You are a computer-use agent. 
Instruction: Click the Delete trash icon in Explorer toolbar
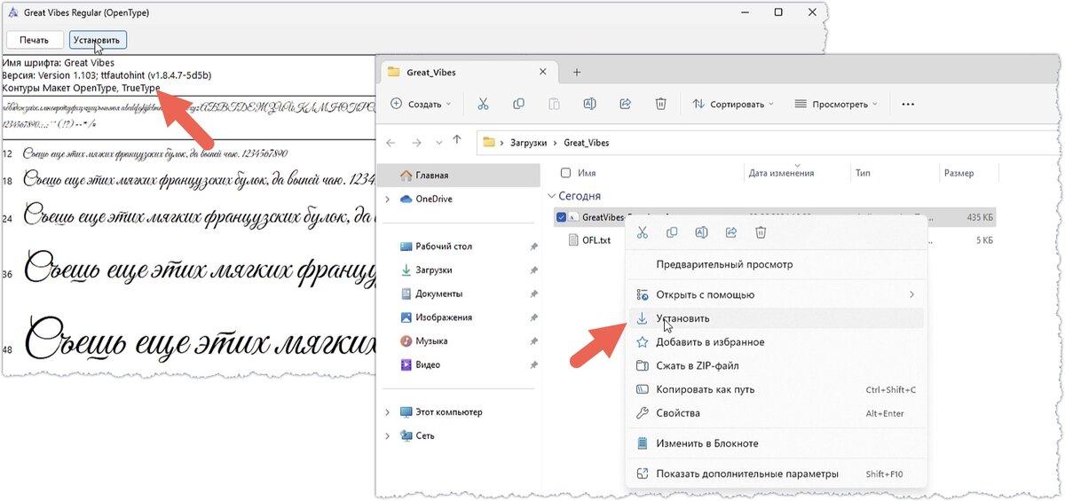(x=660, y=104)
